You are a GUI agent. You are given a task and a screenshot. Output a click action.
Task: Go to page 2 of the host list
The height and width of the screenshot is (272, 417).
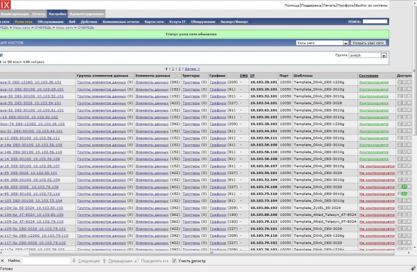click(x=173, y=69)
